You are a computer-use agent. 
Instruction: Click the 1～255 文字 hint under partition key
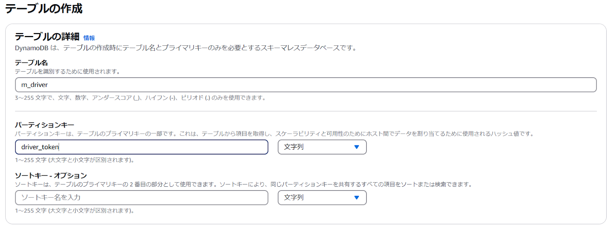[75, 160]
